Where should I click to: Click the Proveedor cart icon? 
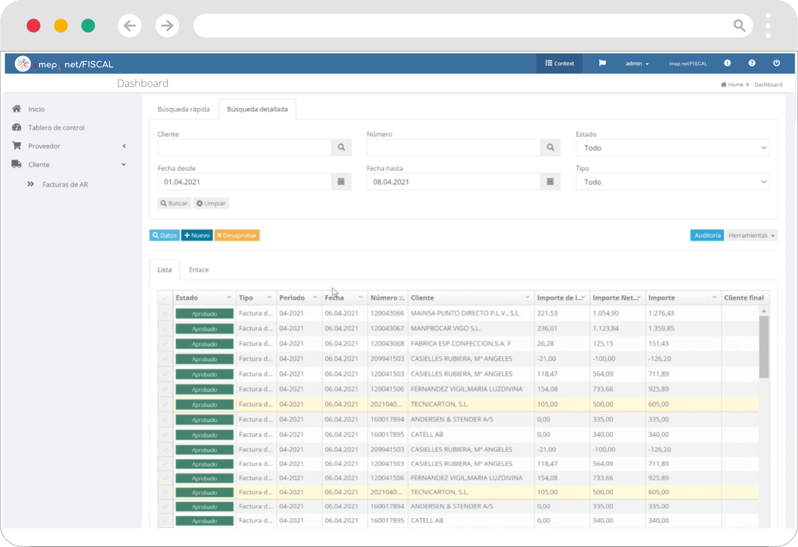pyautogui.click(x=17, y=146)
